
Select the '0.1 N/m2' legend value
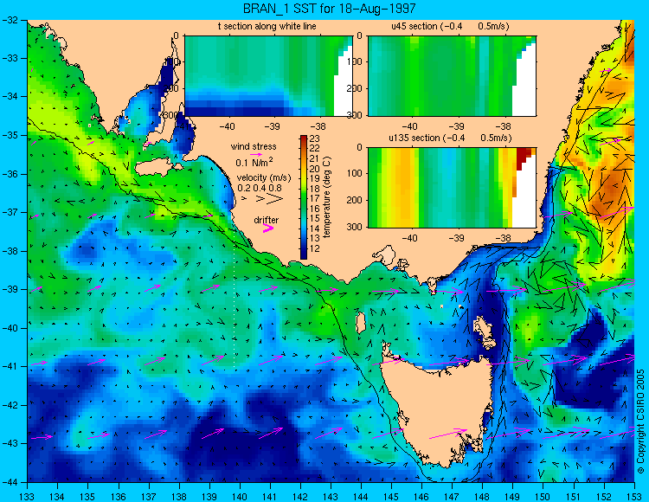pos(254,162)
